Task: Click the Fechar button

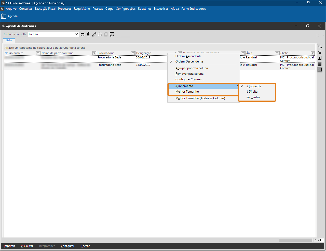Action: [86, 246]
